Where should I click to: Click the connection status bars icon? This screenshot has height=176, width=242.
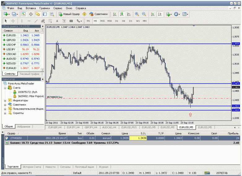[x=207, y=173]
